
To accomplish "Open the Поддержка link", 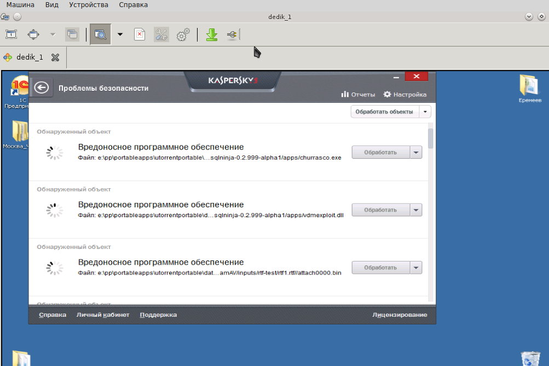I will click(158, 315).
